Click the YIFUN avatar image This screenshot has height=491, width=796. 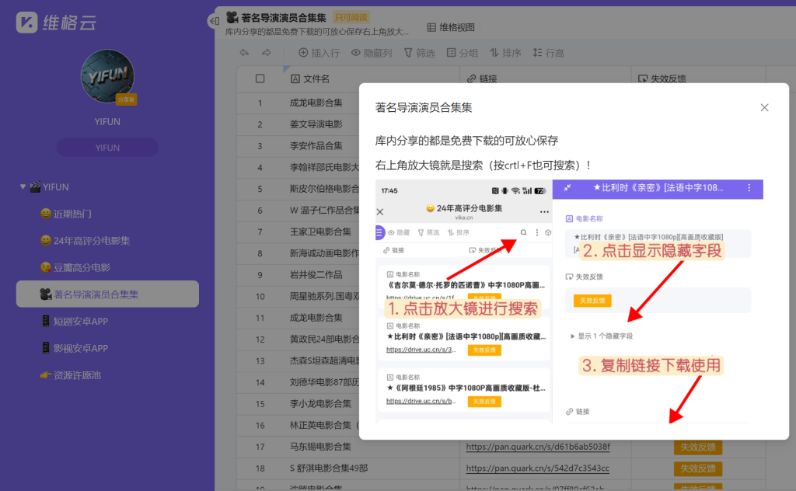coord(107,76)
